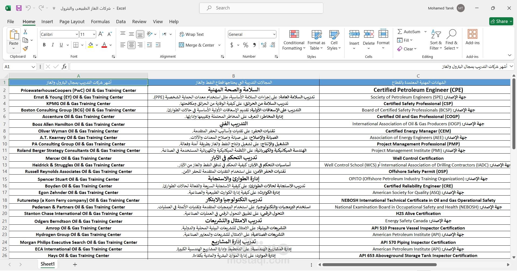Align cell text to the left
This screenshot has height=271, width=517.
point(123,45)
